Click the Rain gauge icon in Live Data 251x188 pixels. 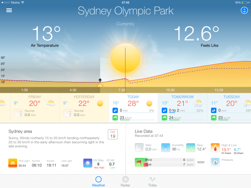pos(139,147)
